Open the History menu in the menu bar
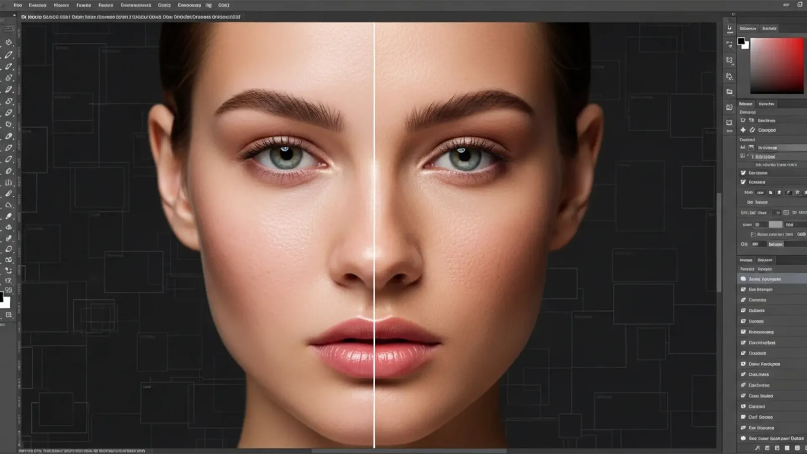The width and height of the screenshot is (807, 454). coord(61,5)
